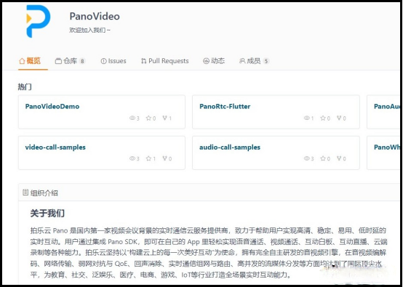Click the PanoVideo blue P logo
Viewport: 403px width, 287px height.
(x=39, y=21)
